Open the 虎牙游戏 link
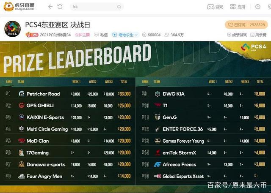271x193 pixels. pos(235,35)
